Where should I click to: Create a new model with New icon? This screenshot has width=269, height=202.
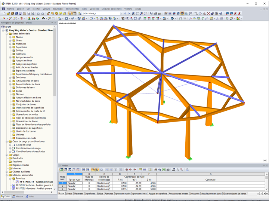[x=4, y=13]
